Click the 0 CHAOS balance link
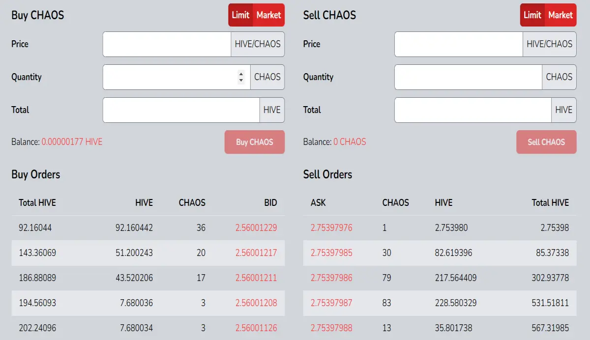The height and width of the screenshot is (340, 590). (350, 142)
